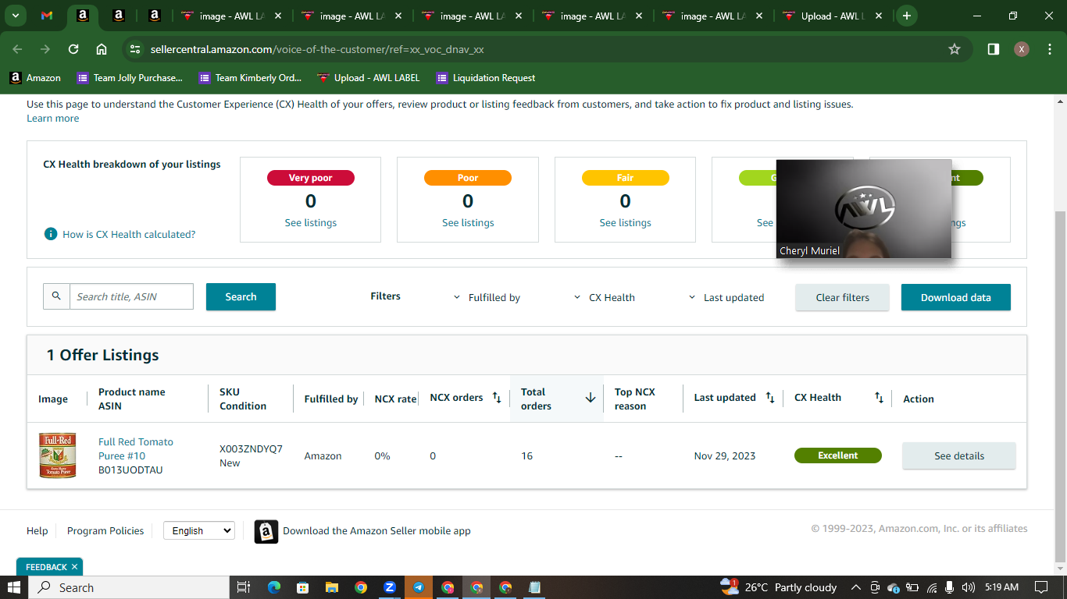Click See listings under Fair
Screen dimensions: 1067x599
click(x=625, y=222)
